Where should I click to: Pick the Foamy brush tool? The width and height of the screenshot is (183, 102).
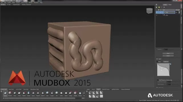click(x=29, y=94)
